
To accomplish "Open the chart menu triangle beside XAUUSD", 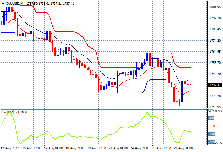I will point(3,4).
